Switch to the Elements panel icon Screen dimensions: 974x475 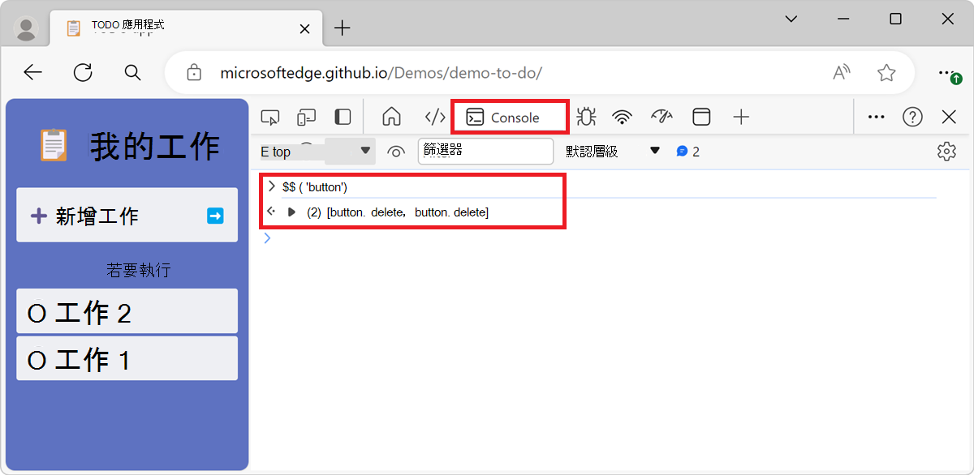(433, 117)
